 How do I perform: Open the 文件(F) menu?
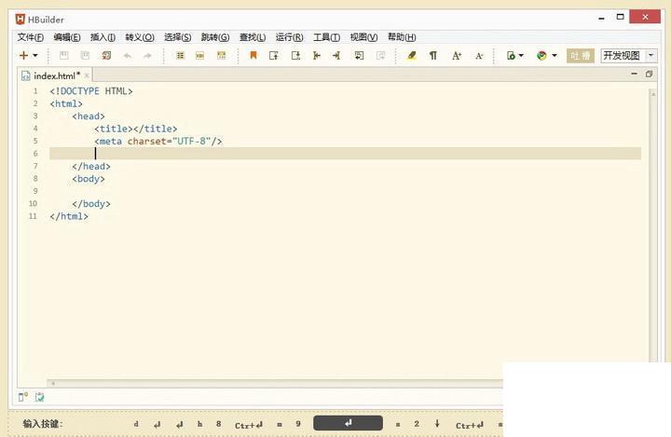(x=31, y=37)
